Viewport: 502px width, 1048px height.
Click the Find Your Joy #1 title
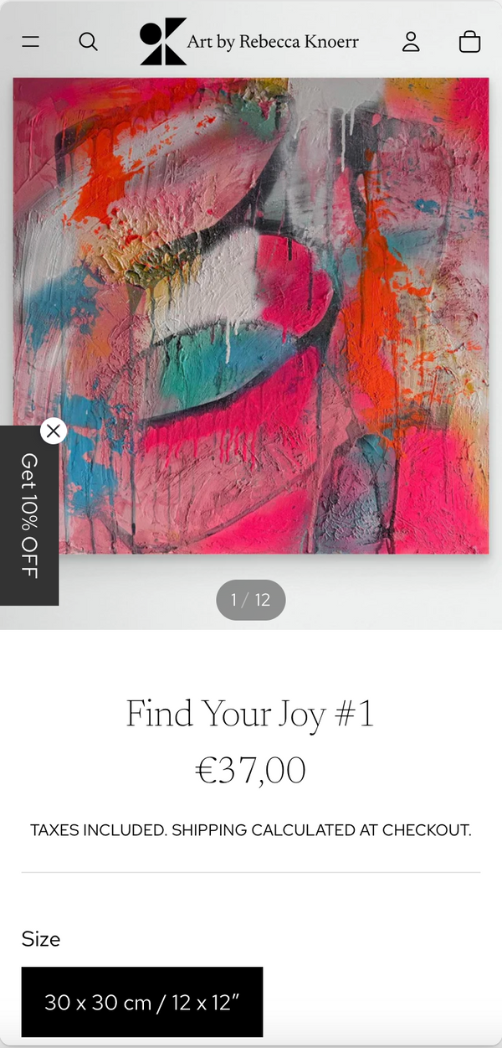point(251,714)
